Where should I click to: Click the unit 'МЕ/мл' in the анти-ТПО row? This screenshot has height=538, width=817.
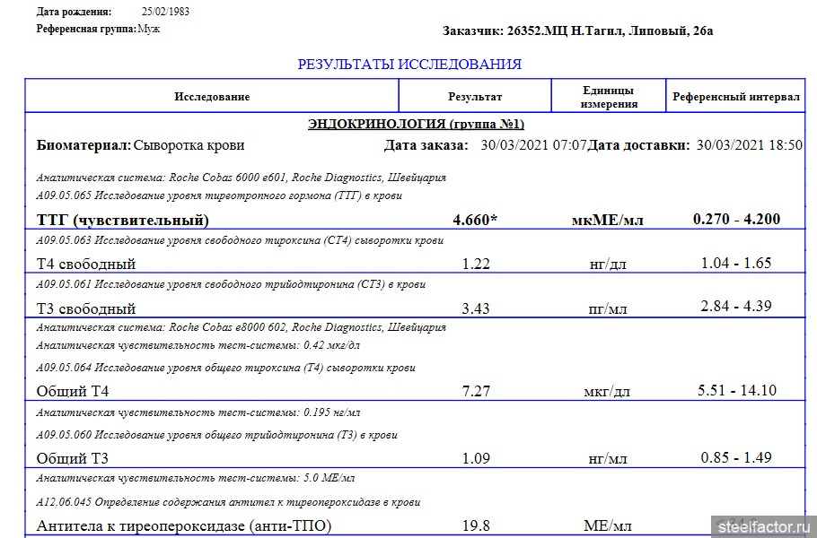[608, 526]
